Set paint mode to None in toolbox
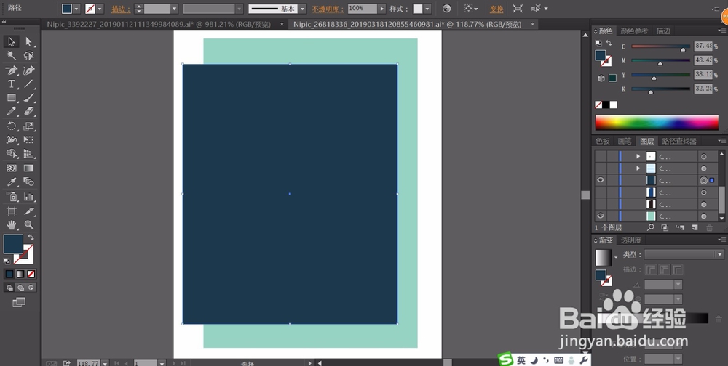Image resolution: width=728 pixels, height=366 pixels. coord(31,274)
